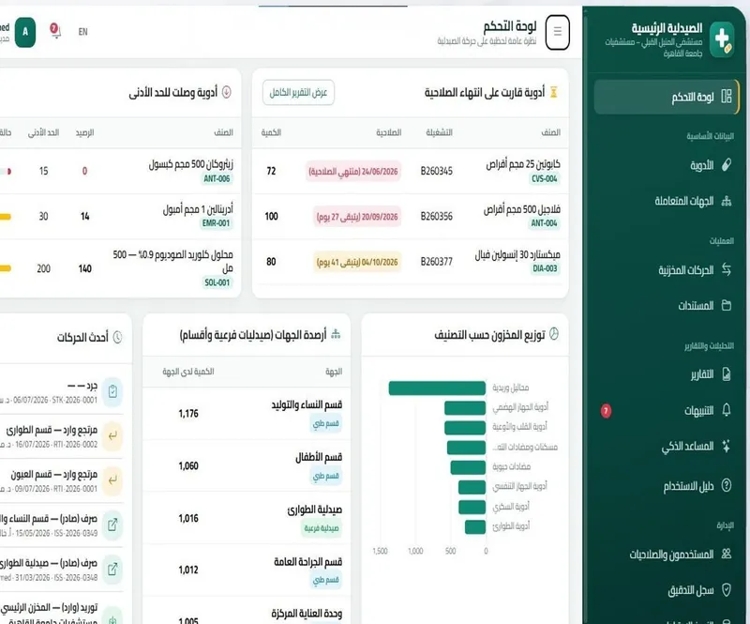
Task: Click return icon of مرتجع وارد قسم الطوارئ
Action: click(112, 435)
